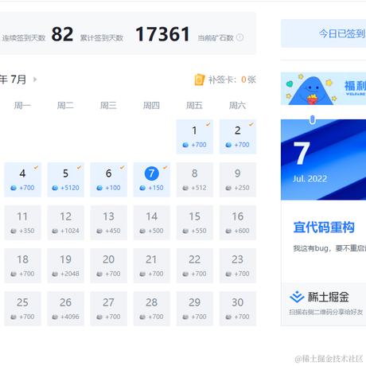Select July 22 calendar cell
This screenshot has height=366, width=366.
tap(195, 266)
